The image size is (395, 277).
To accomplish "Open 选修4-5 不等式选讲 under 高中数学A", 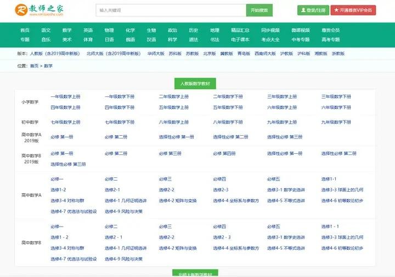I will tap(286, 200).
